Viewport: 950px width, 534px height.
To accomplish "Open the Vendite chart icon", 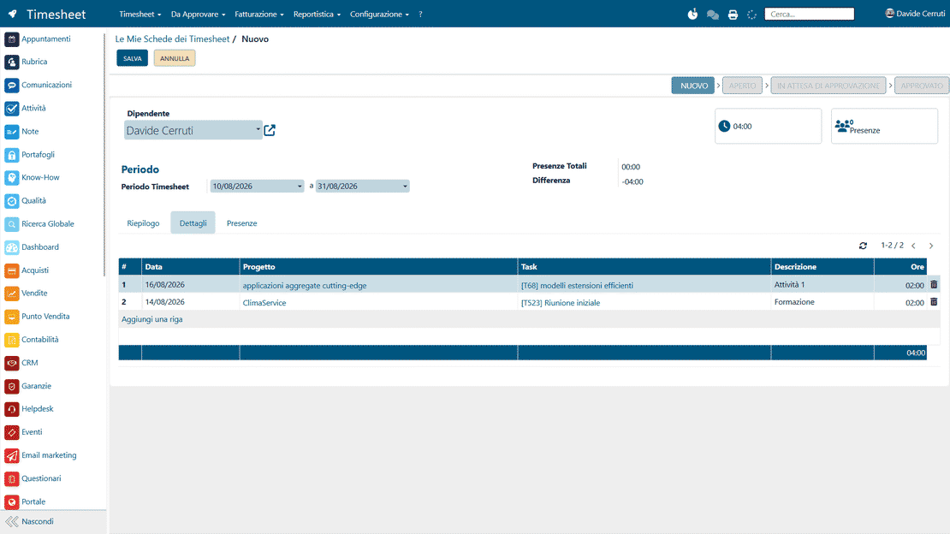I will click(x=11, y=294).
